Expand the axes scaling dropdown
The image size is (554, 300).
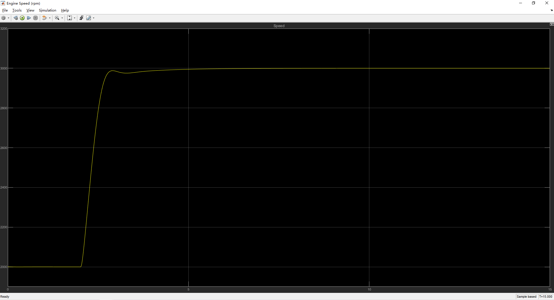pos(74,18)
